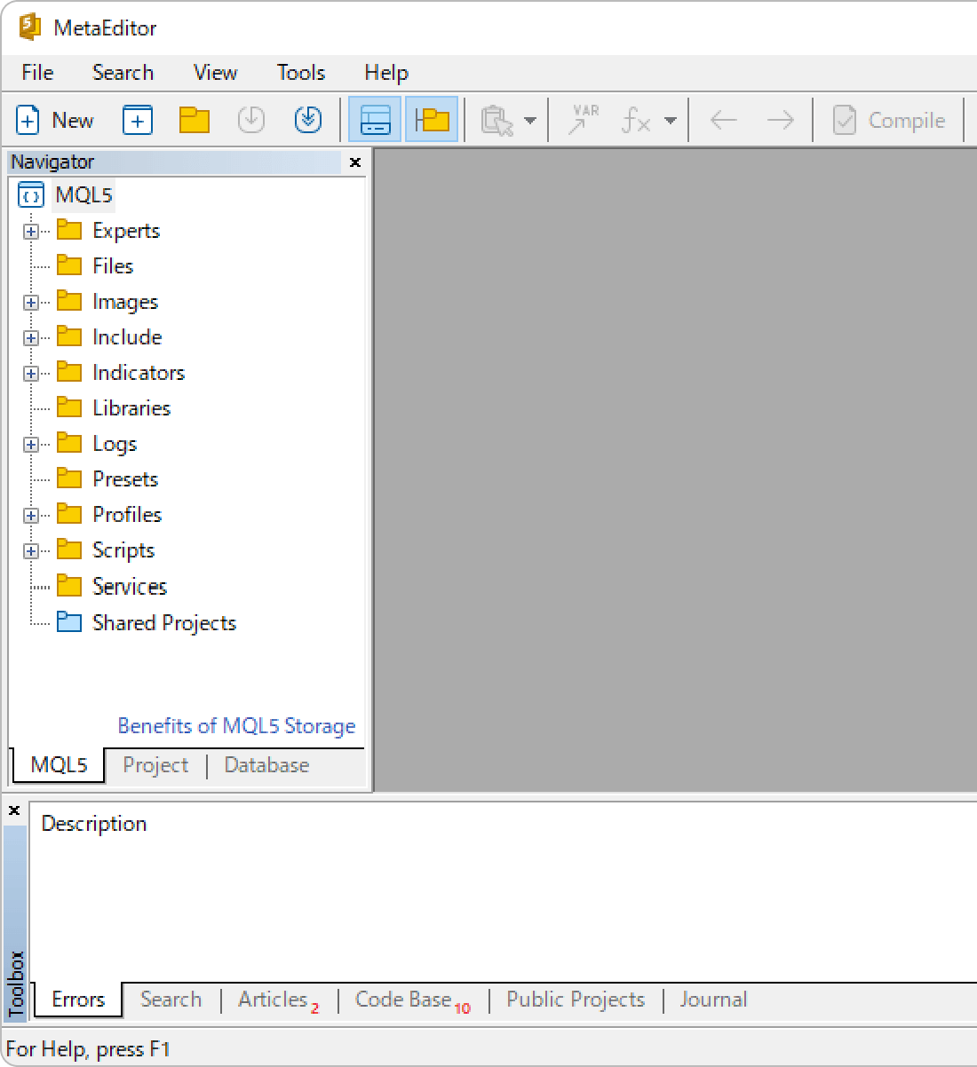Image resolution: width=977 pixels, height=1067 pixels.
Task: Select the Services tree label
Action: click(130, 586)
